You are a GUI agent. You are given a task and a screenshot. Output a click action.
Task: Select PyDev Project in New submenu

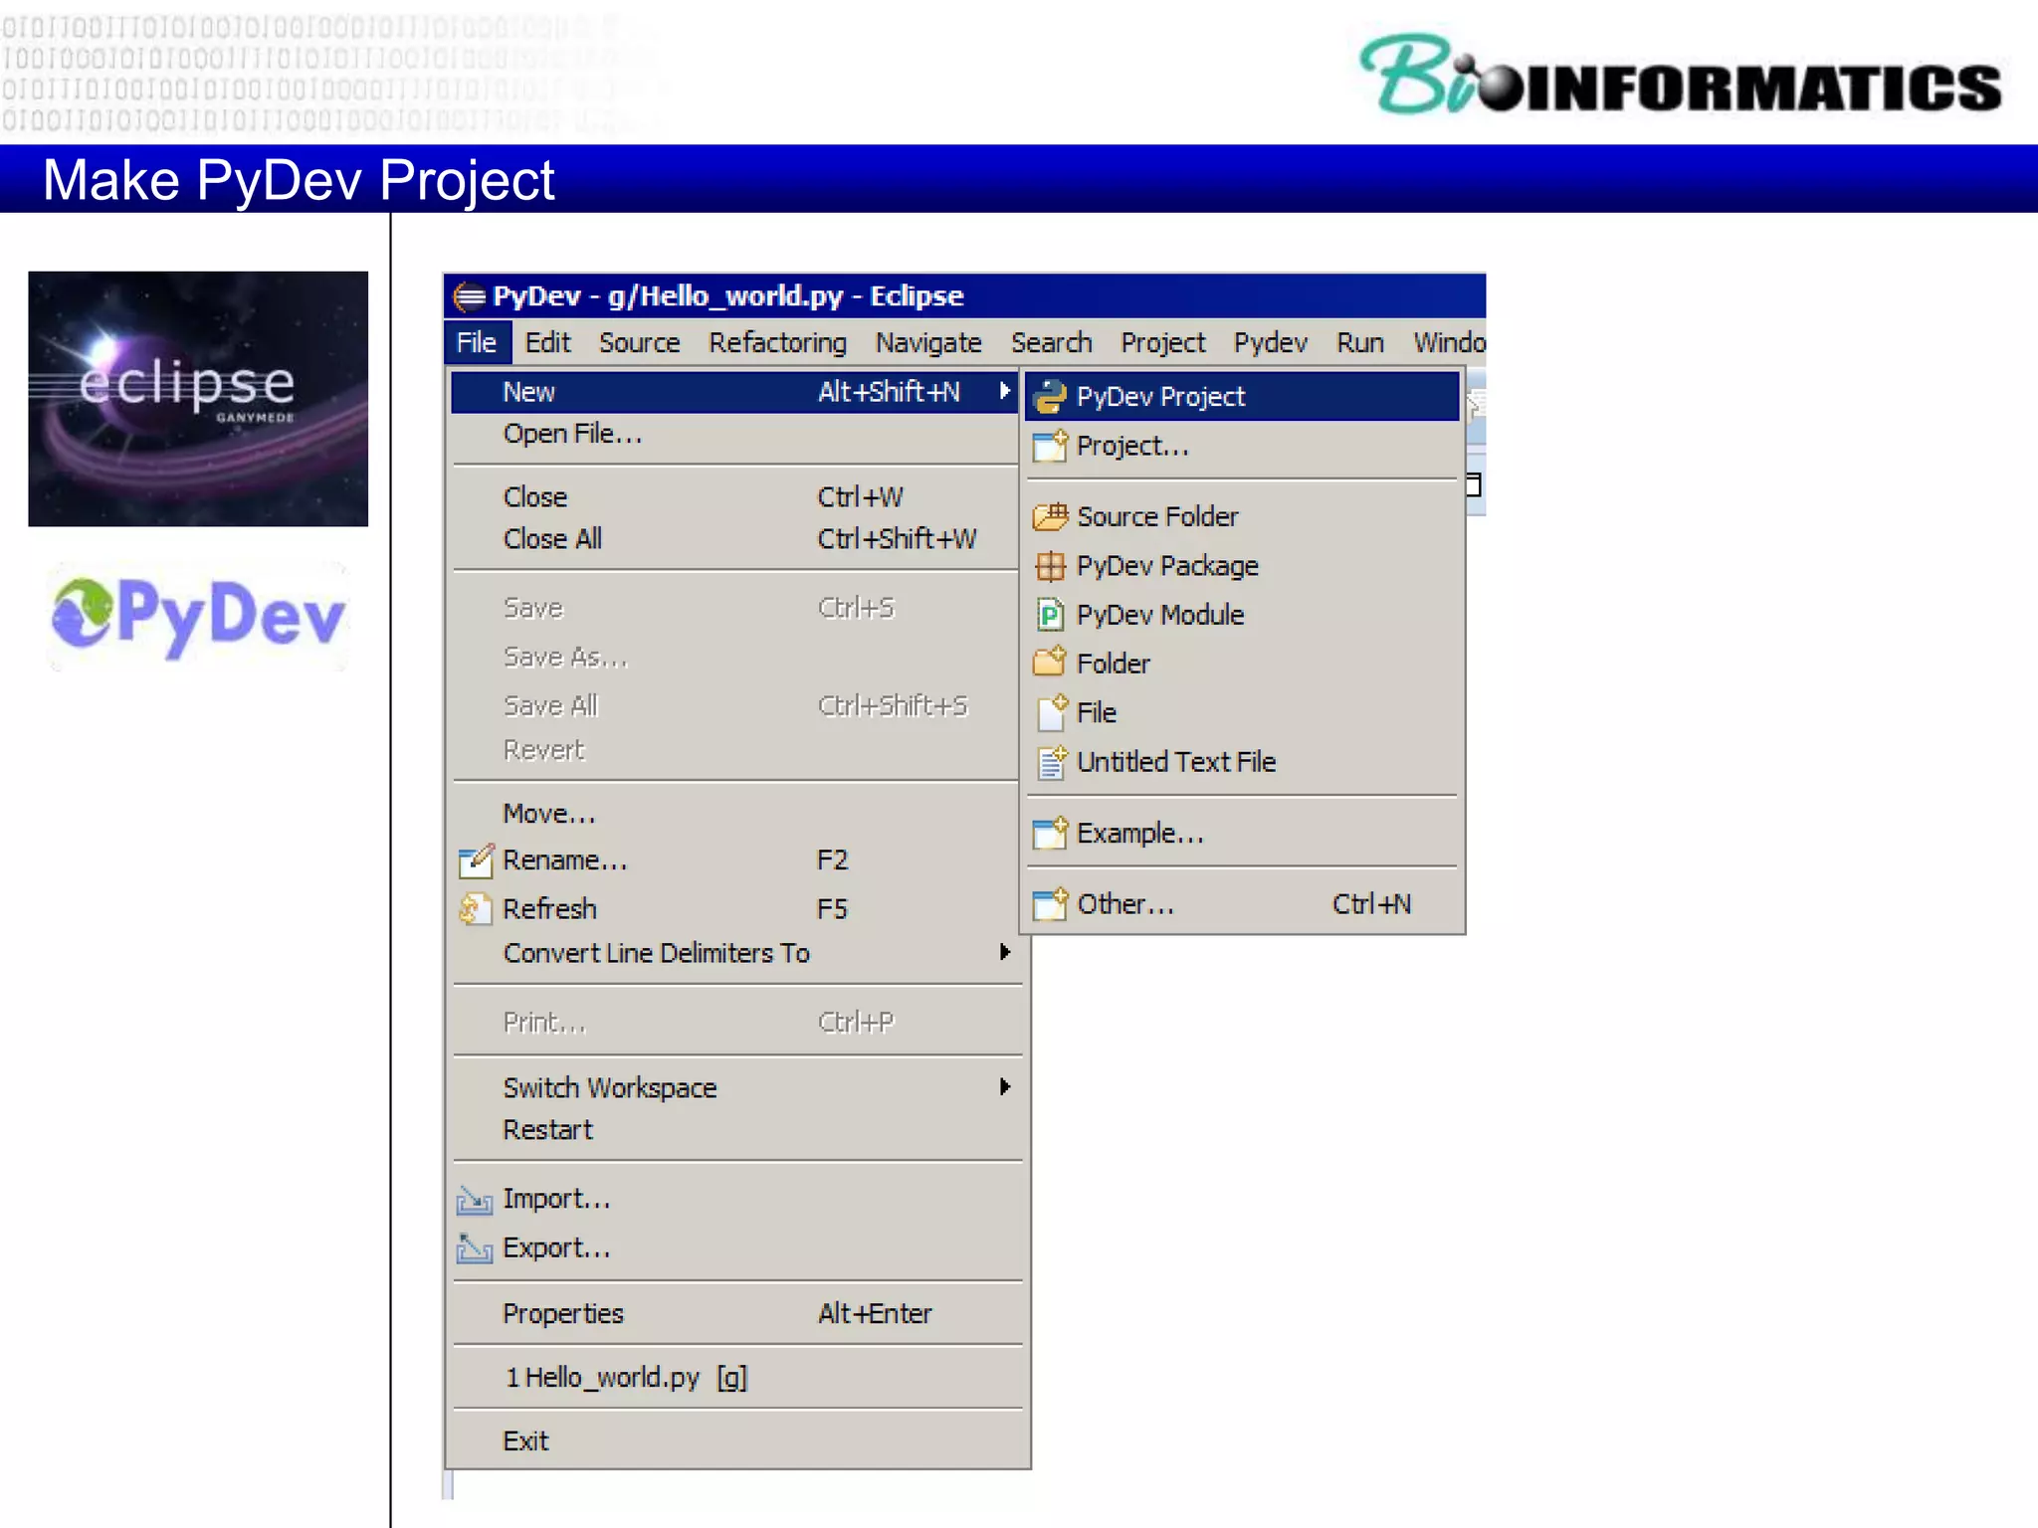[x=1243, y=397]
